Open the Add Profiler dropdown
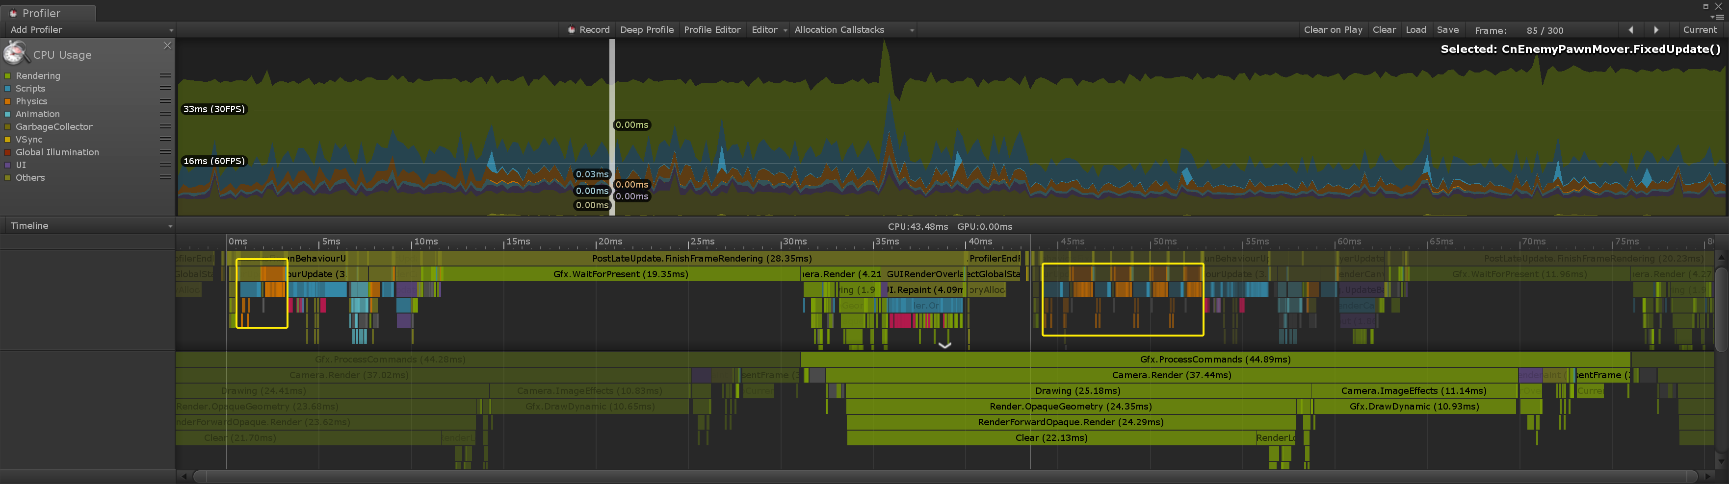1729x484 pixels. click(x=87, y=29)
